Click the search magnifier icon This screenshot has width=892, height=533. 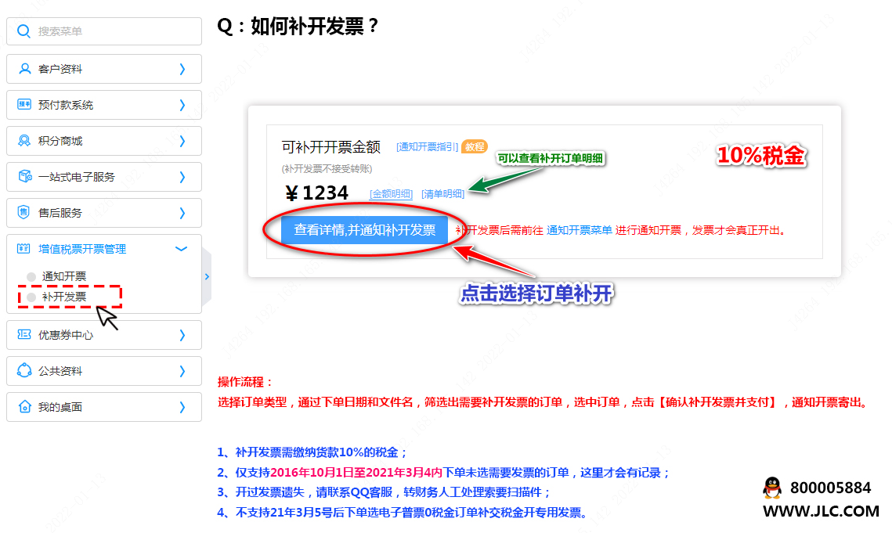[23, 31]
